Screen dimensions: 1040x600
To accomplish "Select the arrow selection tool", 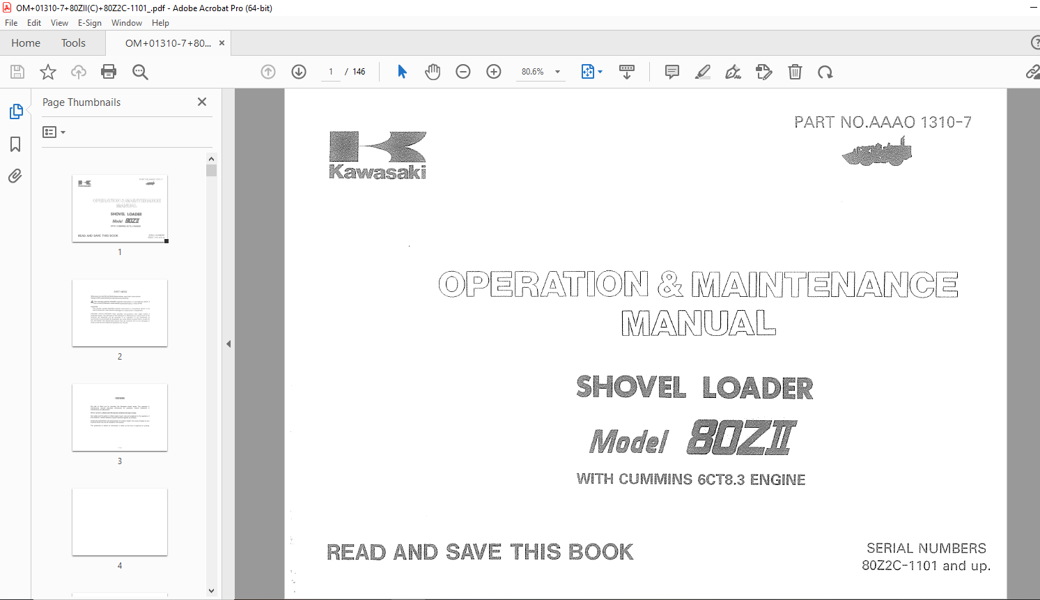I will coord(402,72).
